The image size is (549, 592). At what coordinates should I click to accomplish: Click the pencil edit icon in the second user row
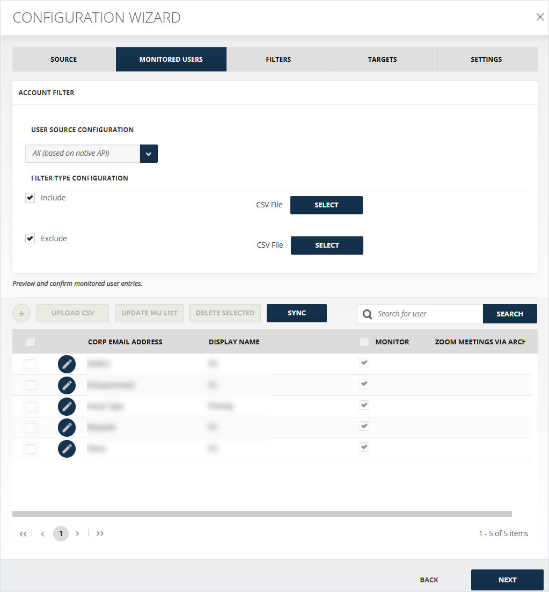[x=67, y=385]
